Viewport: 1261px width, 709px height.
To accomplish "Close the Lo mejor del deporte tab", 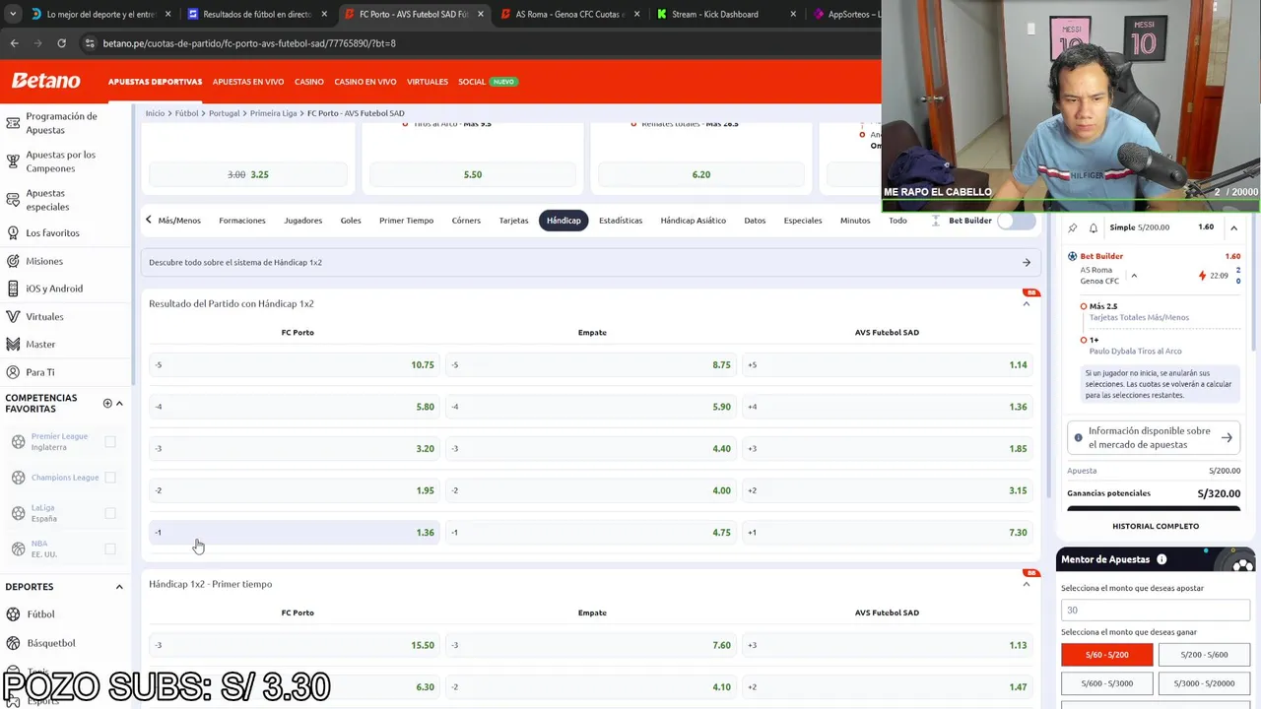I will coord(167,15).
